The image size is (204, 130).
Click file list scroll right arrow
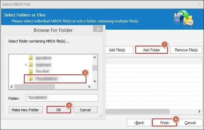[x=199, y=111]
